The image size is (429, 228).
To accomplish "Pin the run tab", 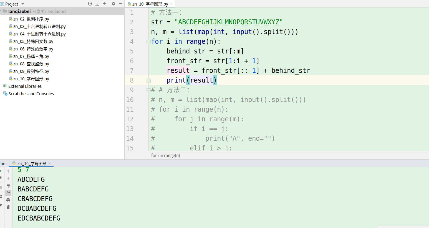I will [1, 205].
